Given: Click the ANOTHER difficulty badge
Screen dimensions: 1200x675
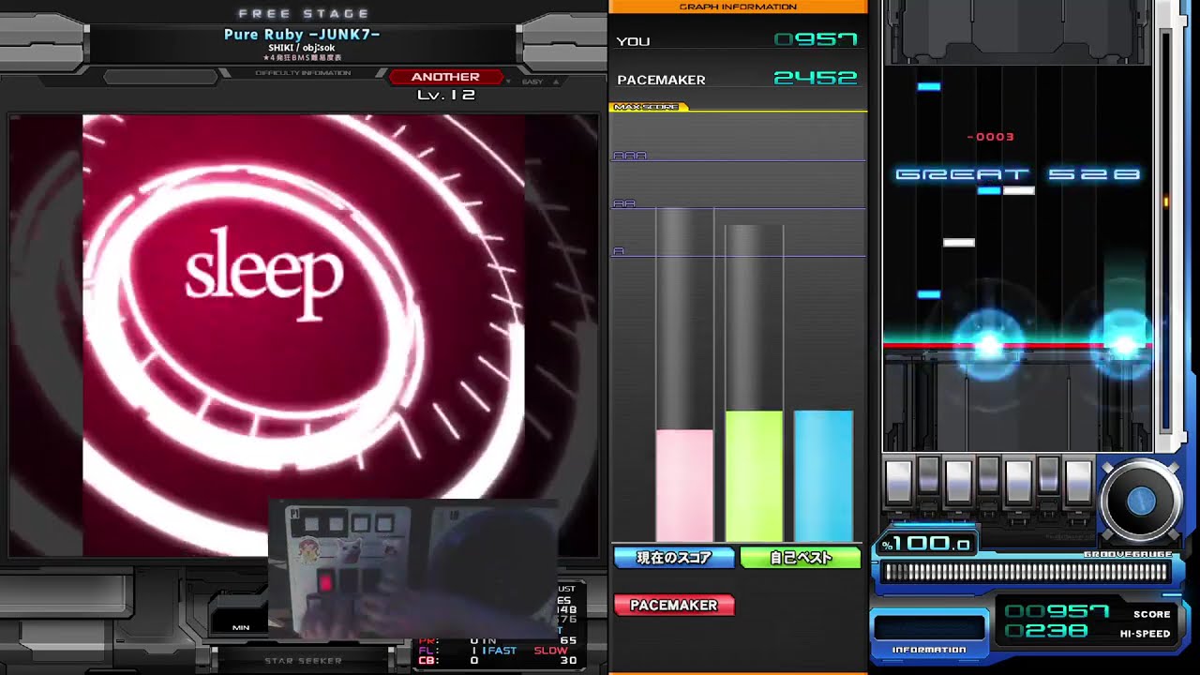Looking at the screenshot, I should (x=445, y=77).
